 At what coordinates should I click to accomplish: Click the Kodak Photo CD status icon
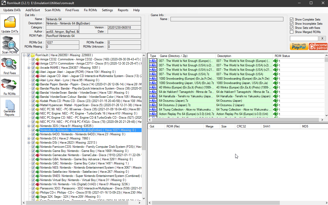coord(38,101)
